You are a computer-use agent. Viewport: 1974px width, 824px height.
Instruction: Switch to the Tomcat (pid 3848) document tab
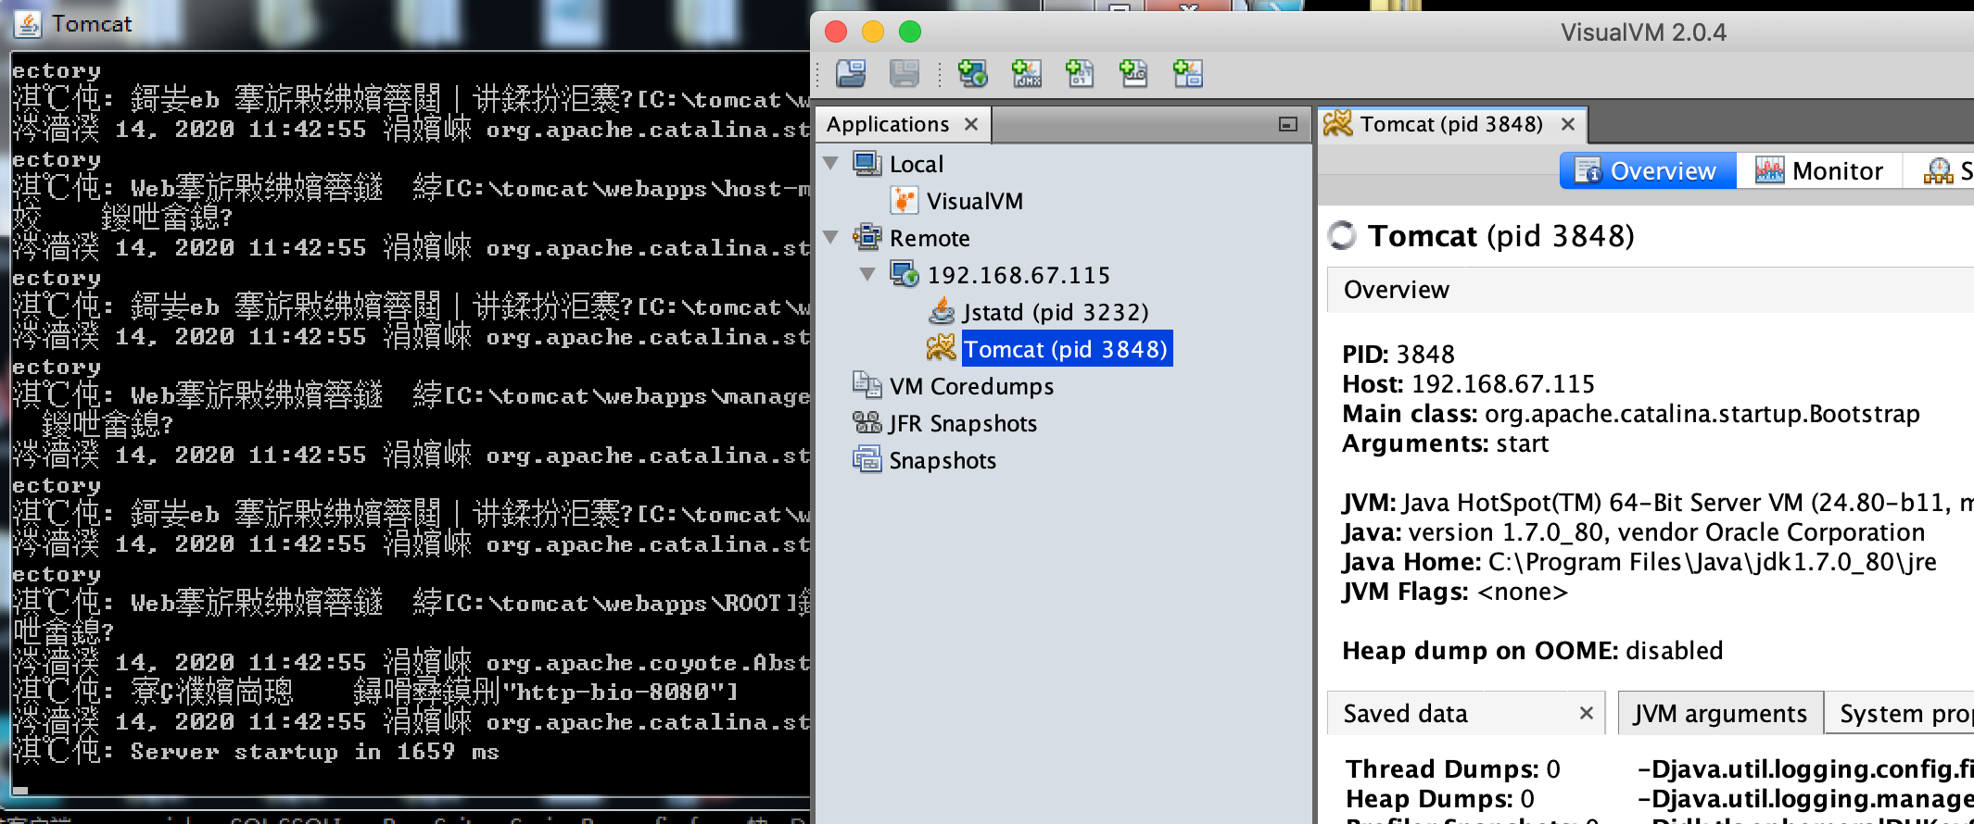click(x=1451, y=124)
